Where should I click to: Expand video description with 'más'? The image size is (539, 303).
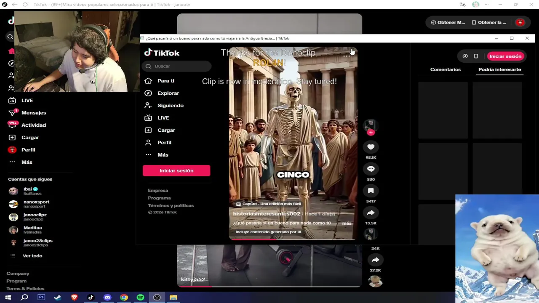[347, 223]
